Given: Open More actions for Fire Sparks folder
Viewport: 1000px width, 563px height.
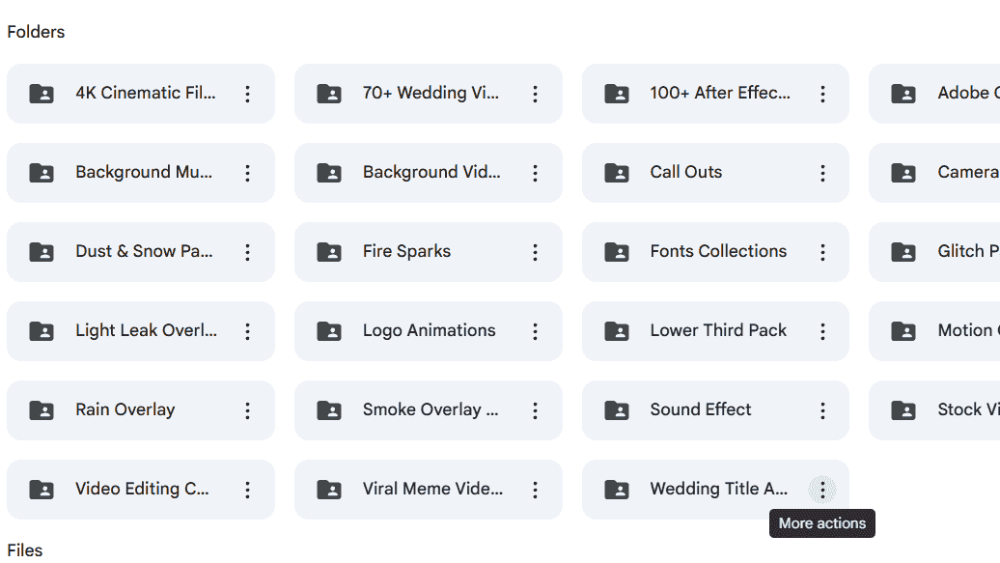Looking at the screenshot, I should click(535, 252).
